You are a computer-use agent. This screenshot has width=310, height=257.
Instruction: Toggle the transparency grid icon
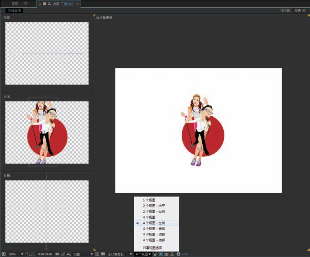(103, 254)
